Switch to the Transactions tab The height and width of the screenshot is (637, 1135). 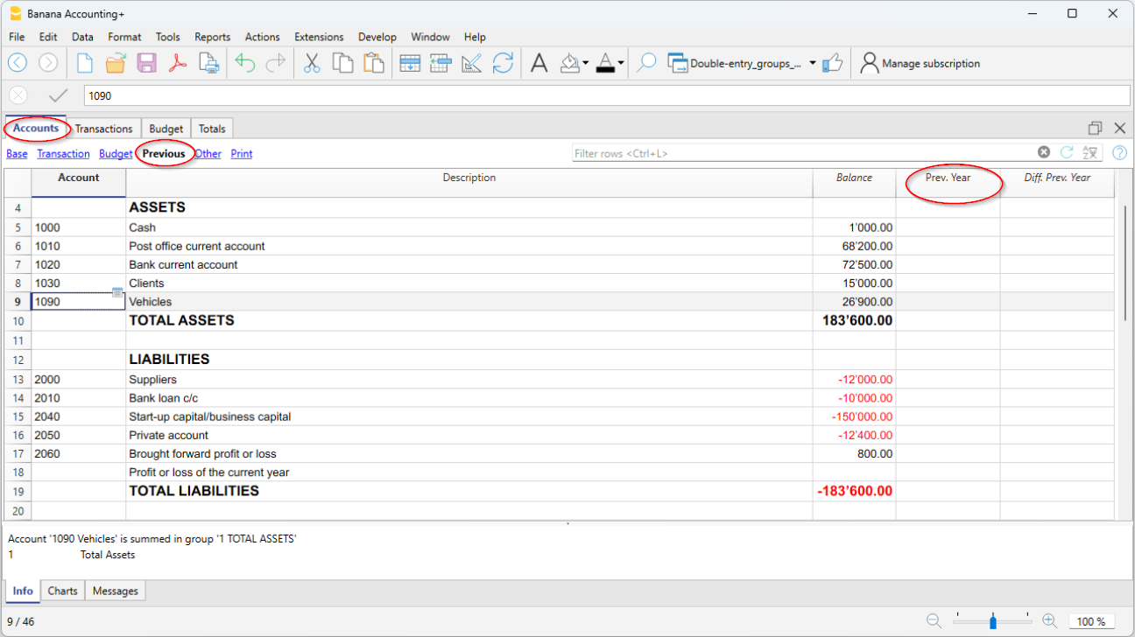click(x=103, y=129)
